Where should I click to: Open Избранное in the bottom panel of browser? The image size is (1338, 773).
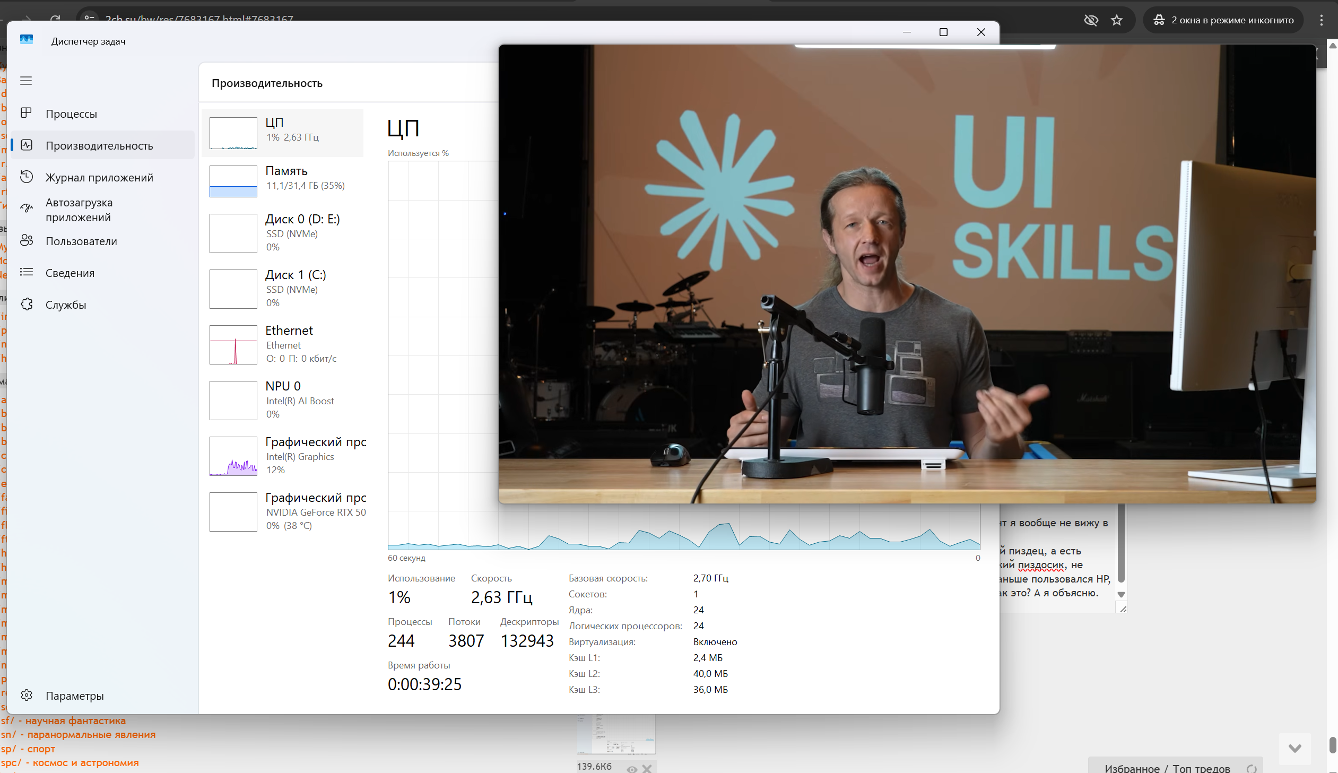(1132, 768)
